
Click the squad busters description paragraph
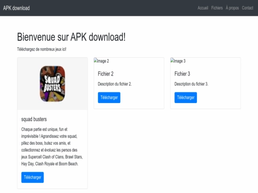[x=52, y=146]
